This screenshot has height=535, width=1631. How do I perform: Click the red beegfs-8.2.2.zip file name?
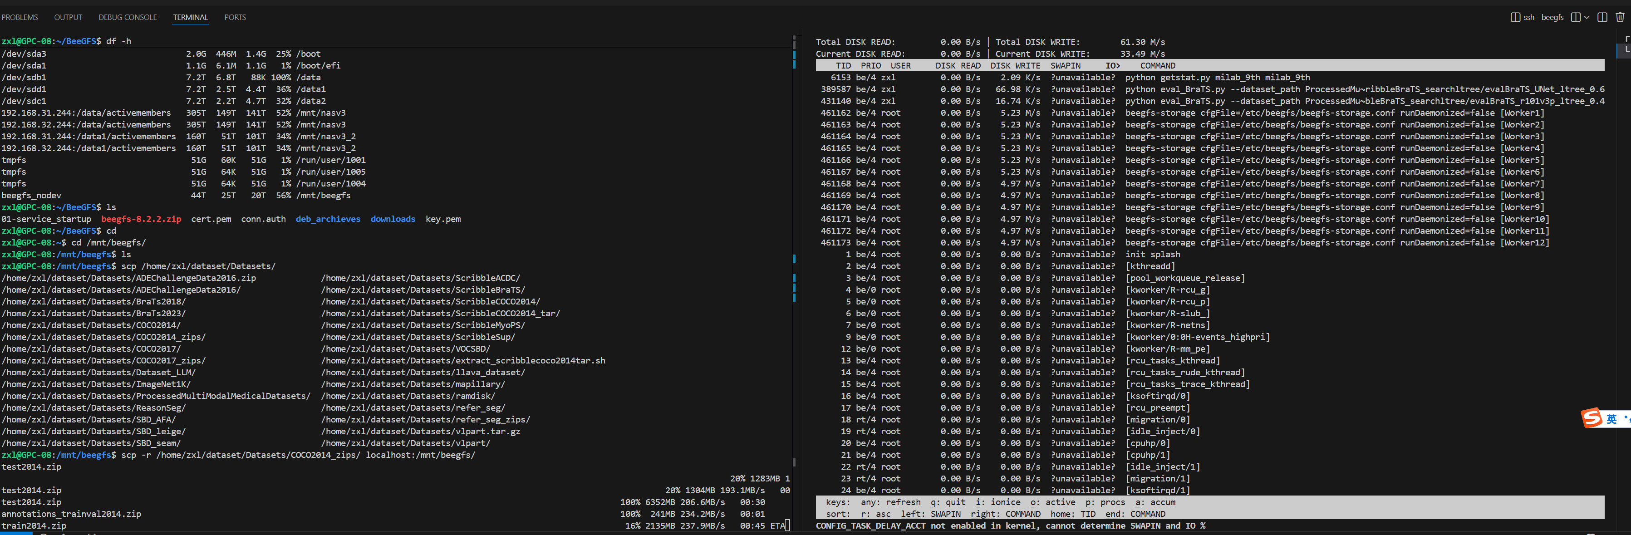pos(141,219)
